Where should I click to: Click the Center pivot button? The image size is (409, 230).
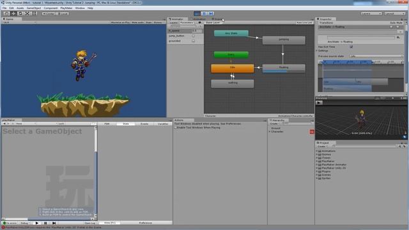click(x=49, y=13)
